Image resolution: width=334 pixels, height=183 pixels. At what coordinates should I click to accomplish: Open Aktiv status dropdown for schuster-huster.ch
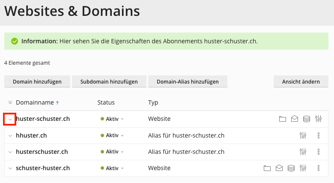click(112, 168)
